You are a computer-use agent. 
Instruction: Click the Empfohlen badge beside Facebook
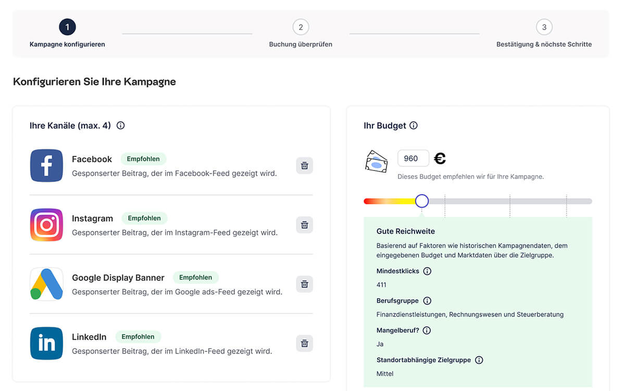coord(144,159)
